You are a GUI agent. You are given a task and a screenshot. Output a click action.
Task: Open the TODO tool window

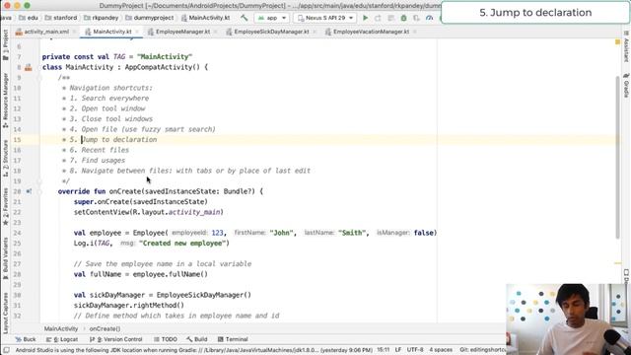166,339
